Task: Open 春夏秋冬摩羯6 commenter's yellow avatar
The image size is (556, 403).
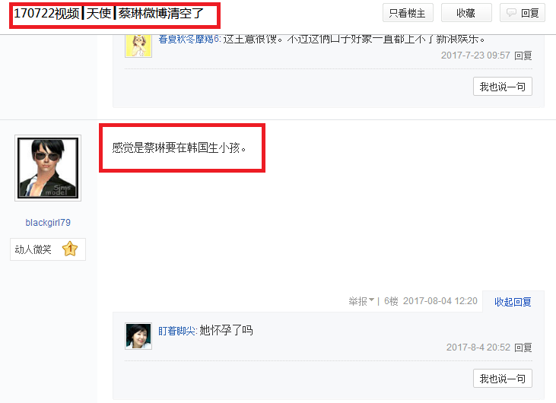Action: [x=138, y=46]
